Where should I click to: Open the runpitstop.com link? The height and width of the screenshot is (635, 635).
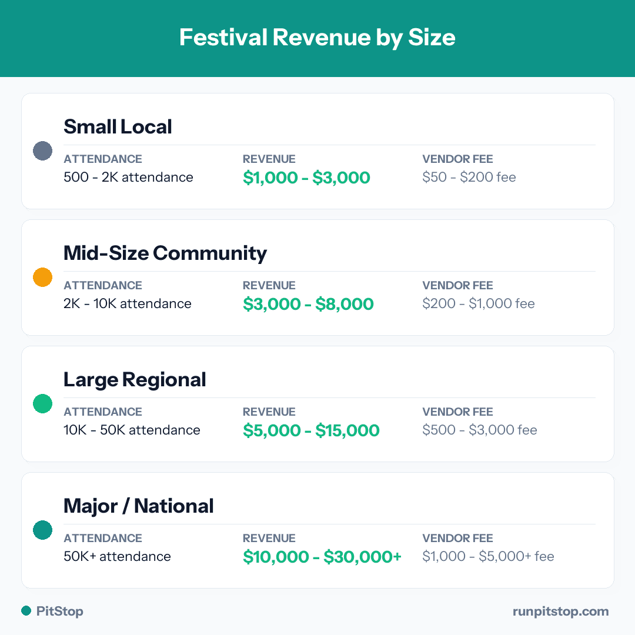pos(560,611)
